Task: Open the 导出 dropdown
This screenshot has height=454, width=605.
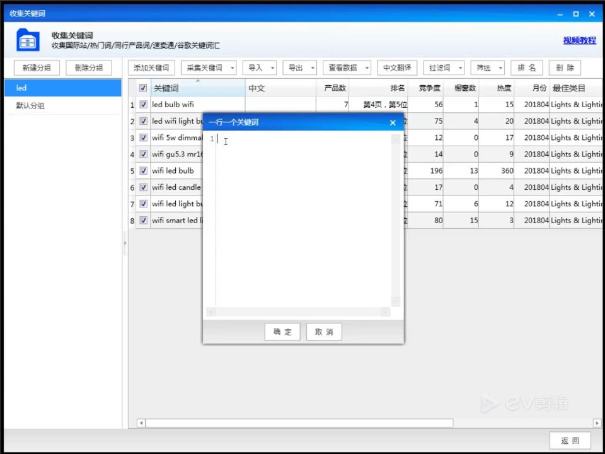Action: 299,68
